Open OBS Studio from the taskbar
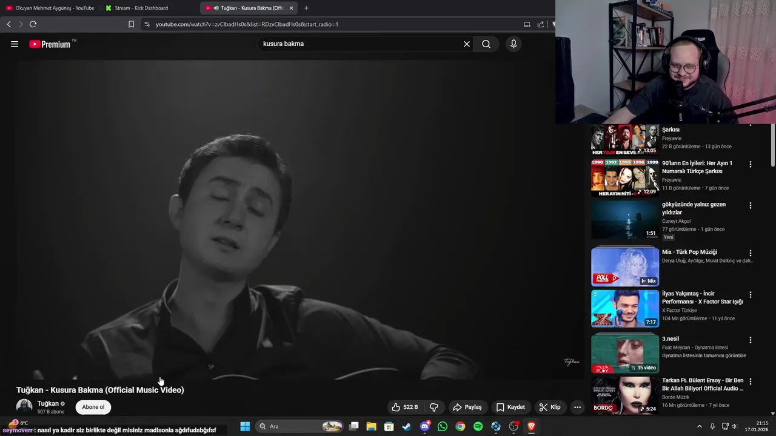 [513, 426]
